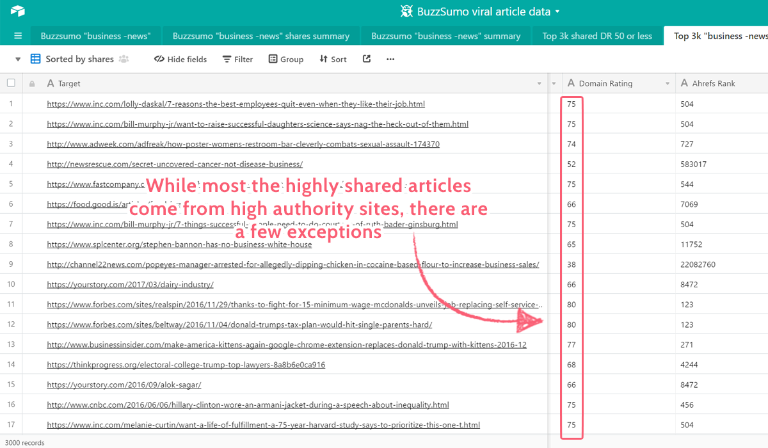This screenshot has height=448, width=768.
Task: Select Ahrefs Rank cell 11752
Action: [x=722, y=244]
